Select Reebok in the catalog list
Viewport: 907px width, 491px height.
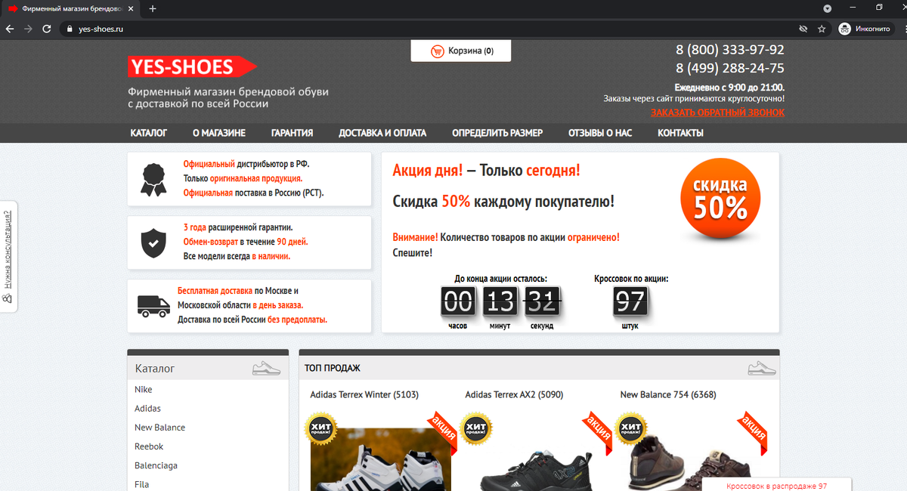tap(149, 446)
